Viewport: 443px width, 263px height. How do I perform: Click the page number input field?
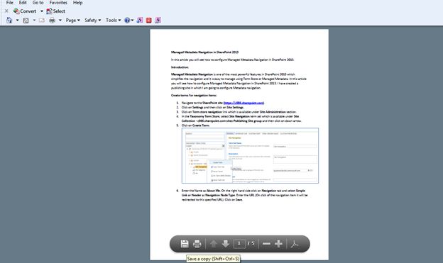tap(239, 244)
